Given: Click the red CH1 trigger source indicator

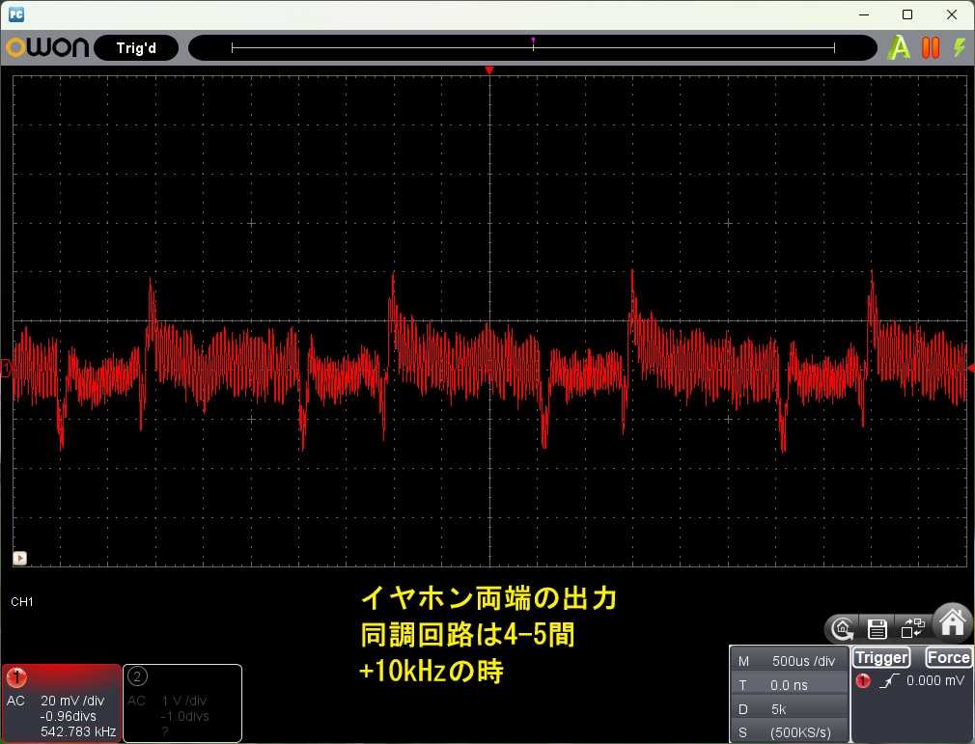Looking at the screenshot, I should point(863,680).
